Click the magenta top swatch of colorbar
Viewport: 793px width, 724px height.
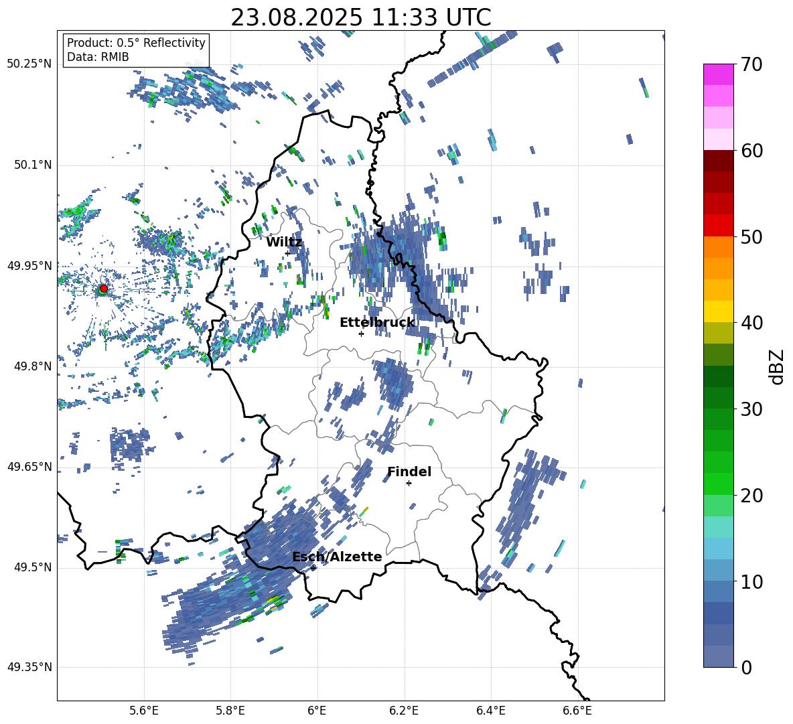tap(719, 74)
